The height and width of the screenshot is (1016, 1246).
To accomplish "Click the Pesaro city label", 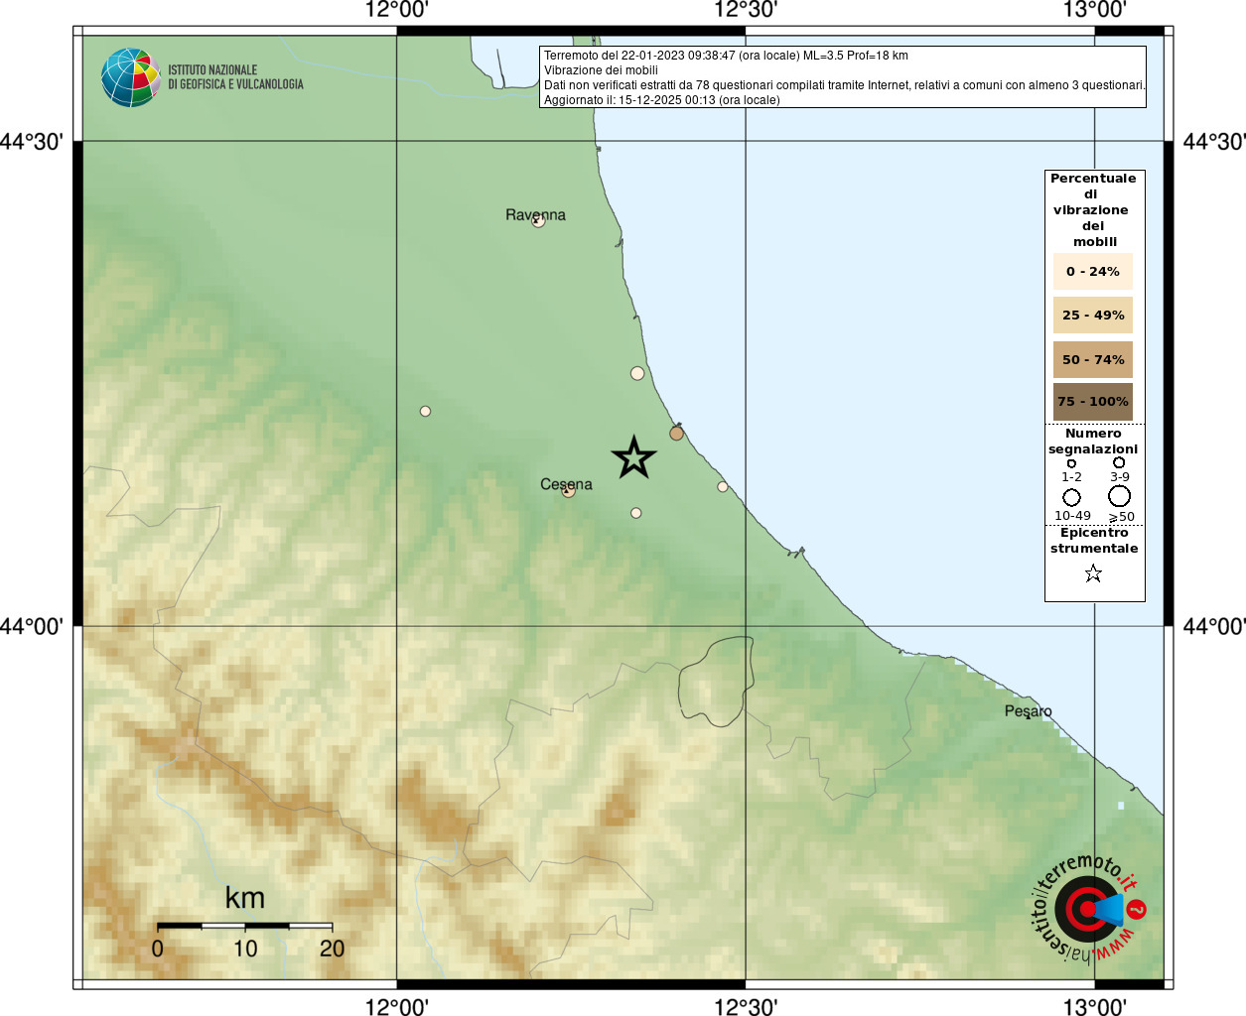I will coord(1028,710).
